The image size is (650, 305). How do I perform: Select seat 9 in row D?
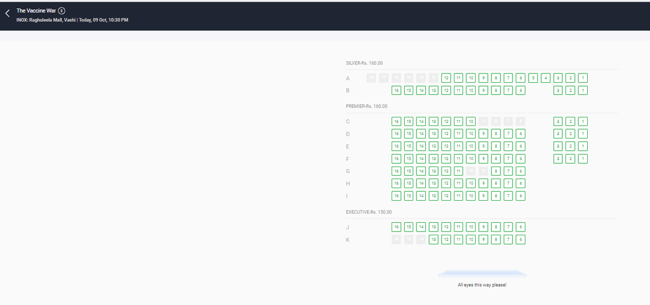click(484, 134)
